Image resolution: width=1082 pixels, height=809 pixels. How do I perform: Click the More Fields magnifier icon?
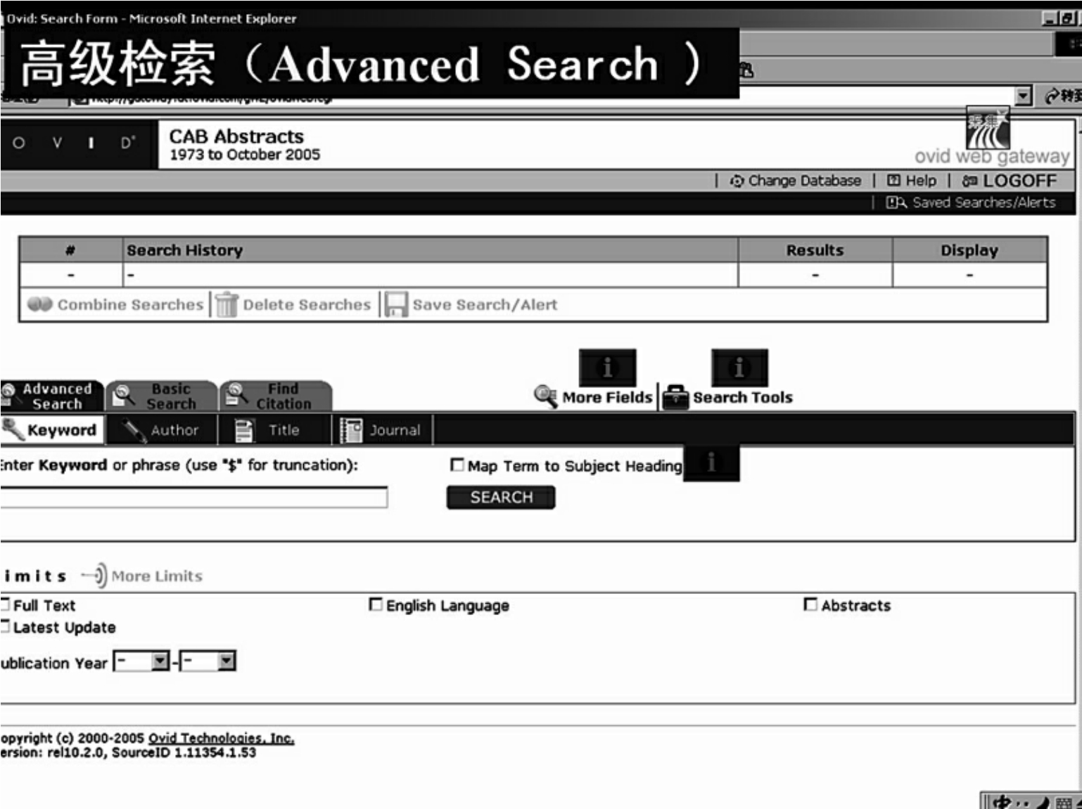pos(546,396)
